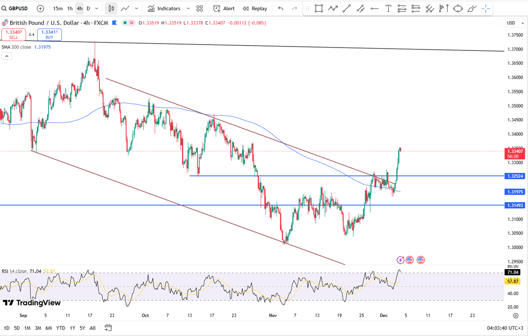Pick the Trend Line drawing tool
This screenshot has height=336, width=528.
347,8
